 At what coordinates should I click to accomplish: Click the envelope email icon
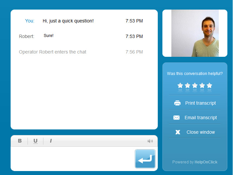click(x=176, y=118)
